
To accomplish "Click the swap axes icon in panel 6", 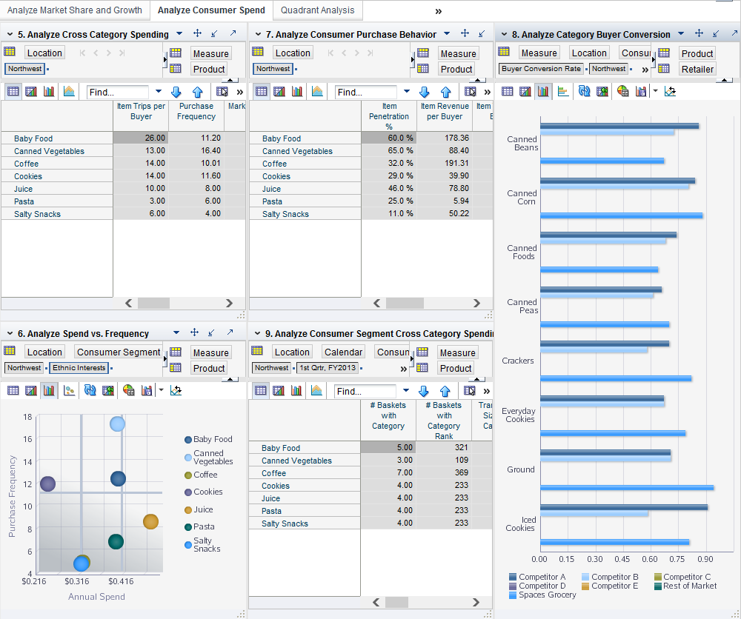I will click(176, 390).
